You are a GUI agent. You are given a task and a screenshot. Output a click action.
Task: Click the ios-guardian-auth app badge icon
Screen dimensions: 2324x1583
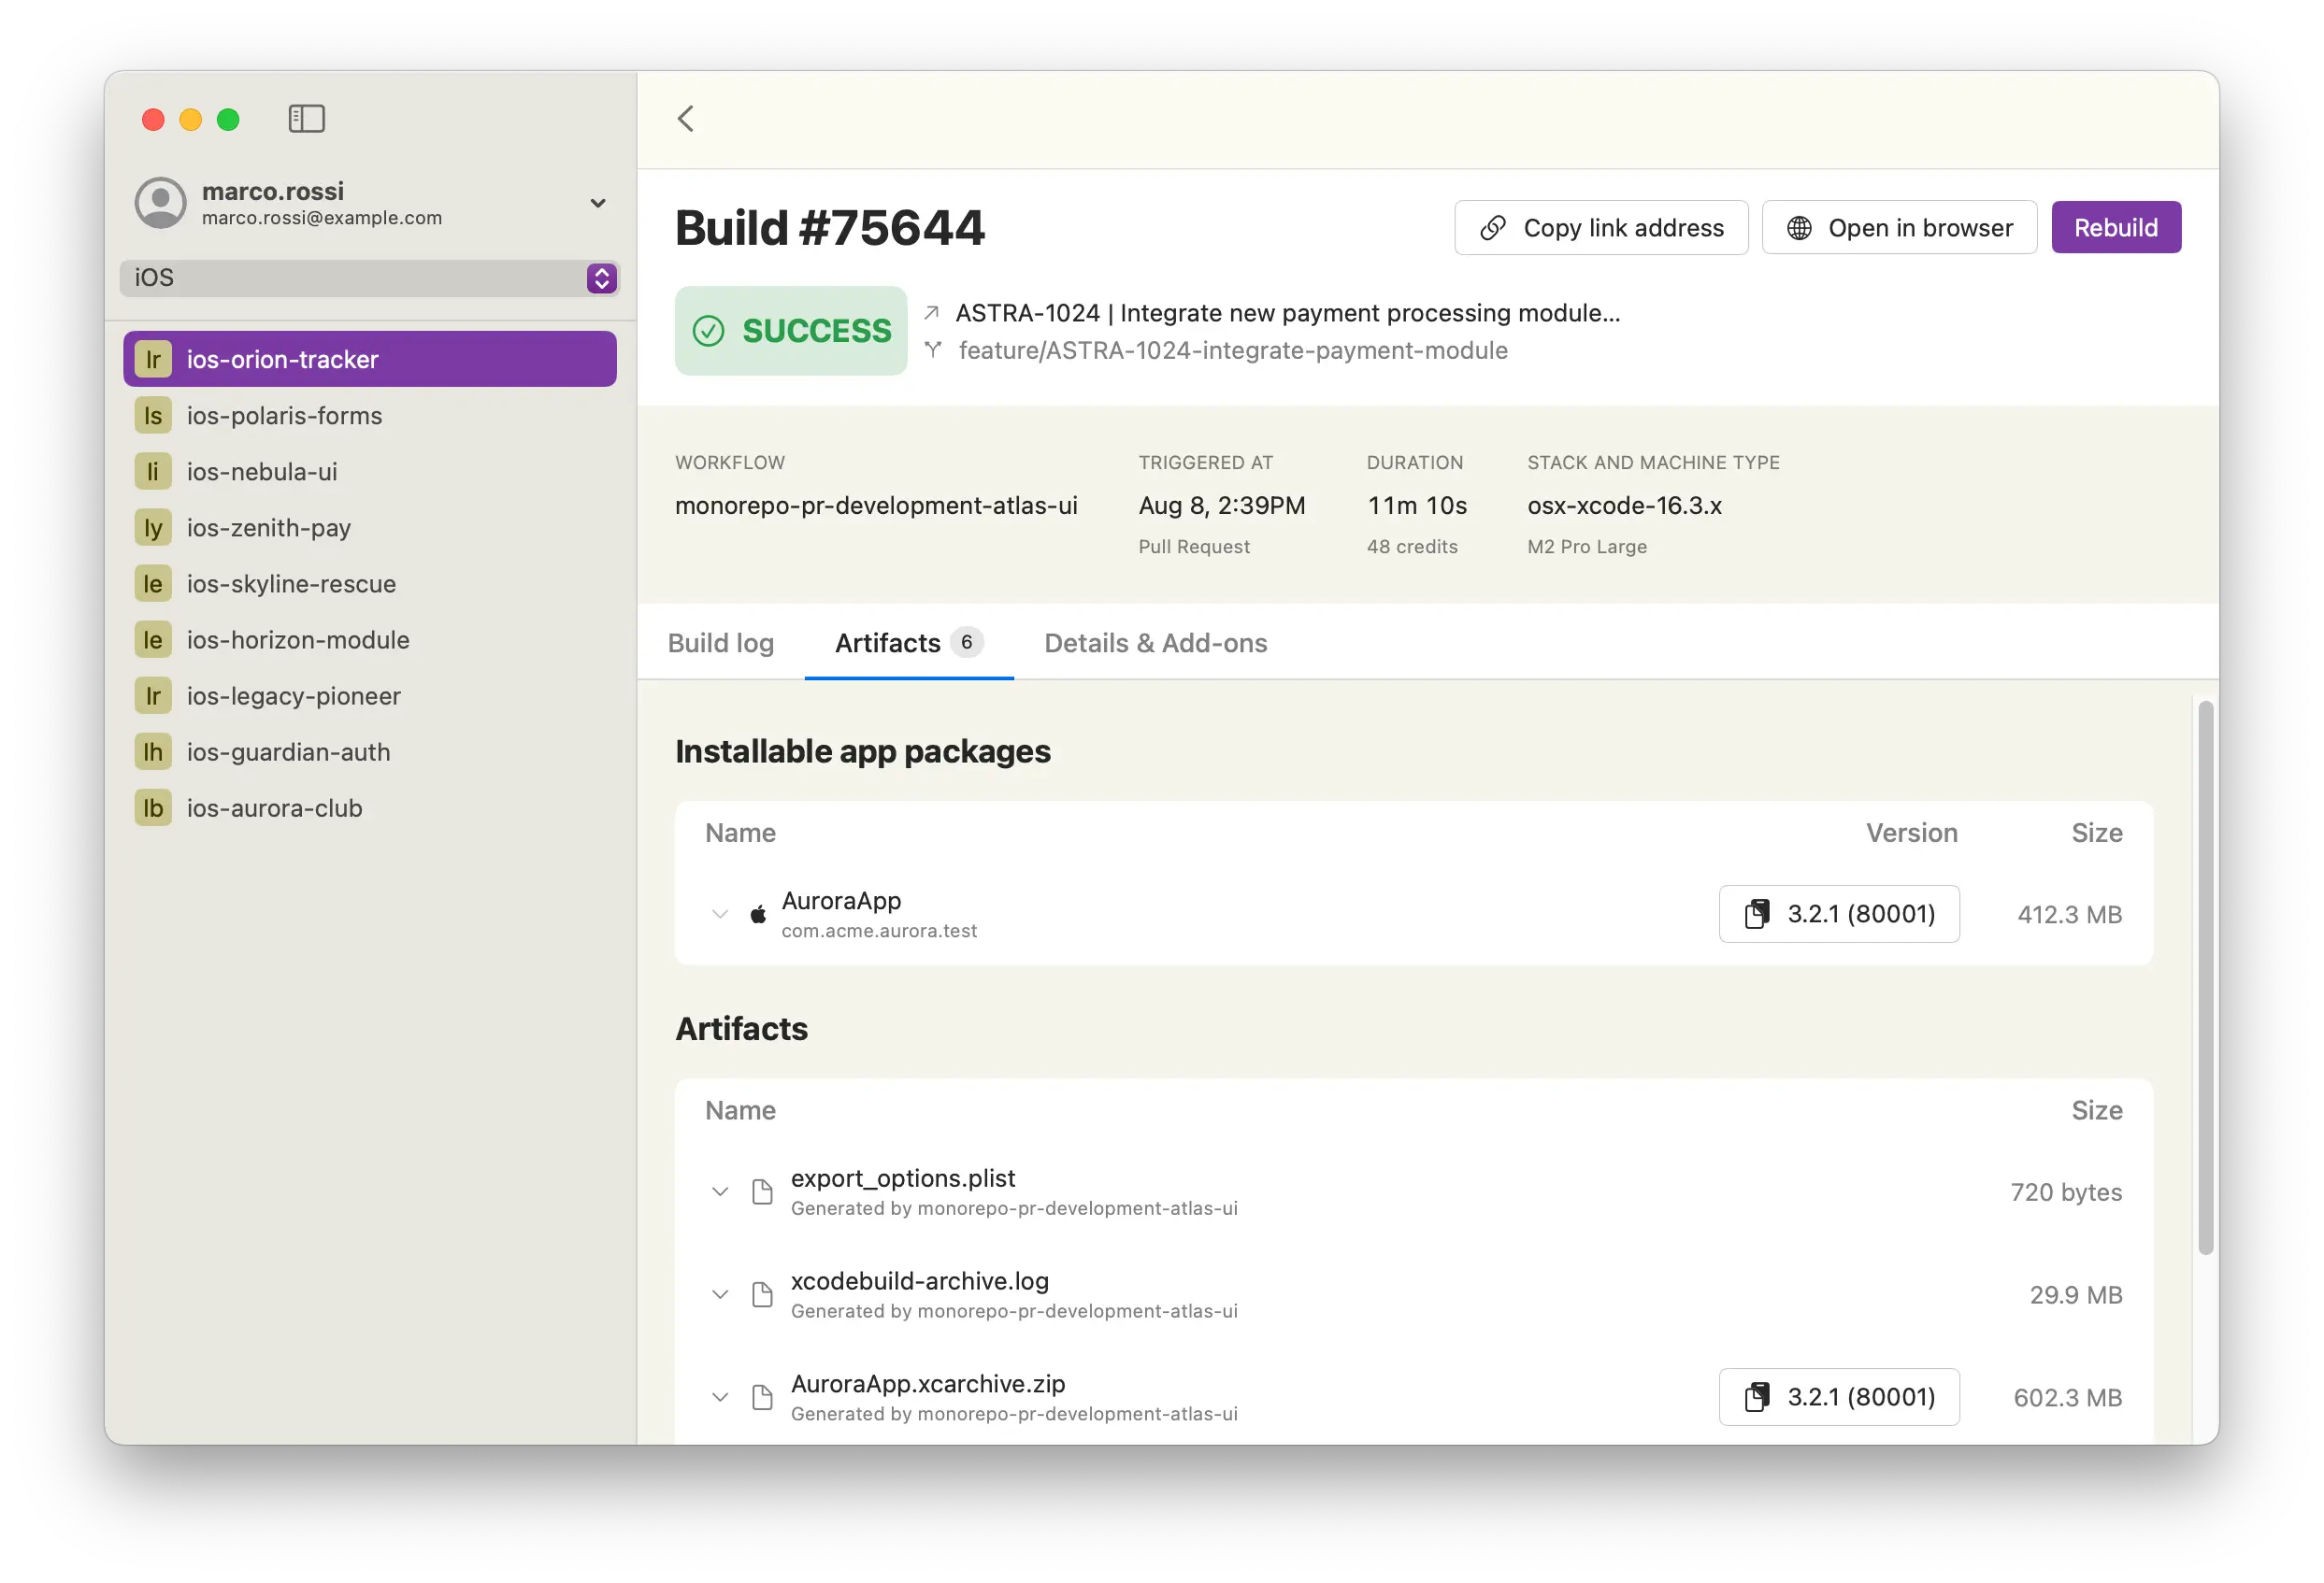pyautogui.click(x=153, y=752)
